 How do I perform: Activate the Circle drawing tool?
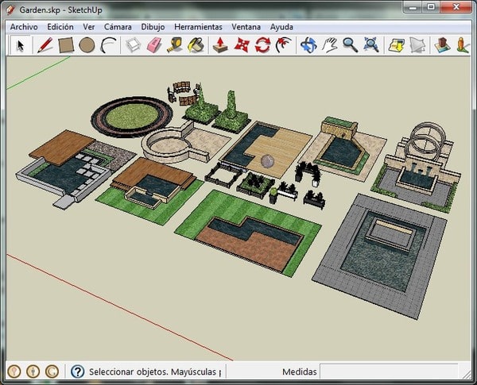point(87,45)
